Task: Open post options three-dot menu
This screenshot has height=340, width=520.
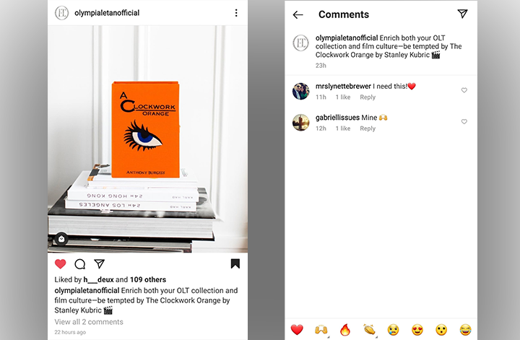Action: (236, 13)
